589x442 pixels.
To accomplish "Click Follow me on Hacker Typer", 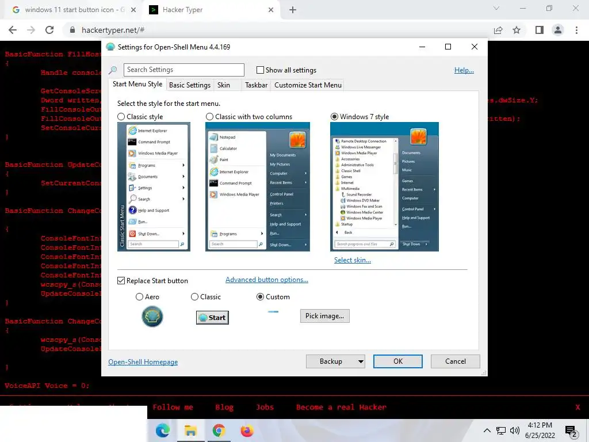I will [173, 407].
